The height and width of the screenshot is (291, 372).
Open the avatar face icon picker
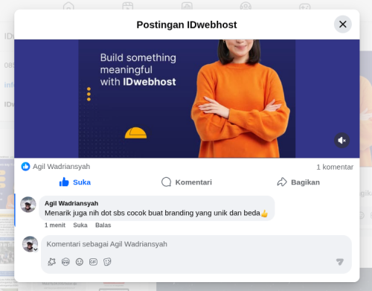65,262
